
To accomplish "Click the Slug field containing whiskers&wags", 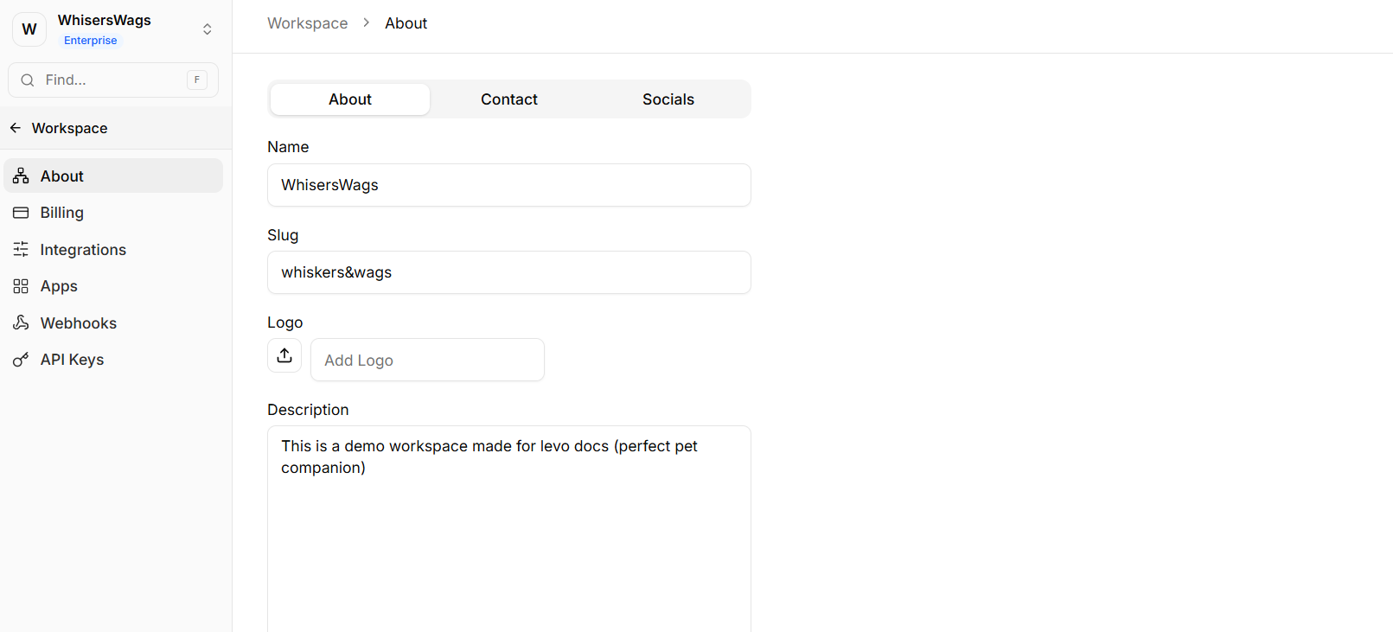I will coord(508,272).
